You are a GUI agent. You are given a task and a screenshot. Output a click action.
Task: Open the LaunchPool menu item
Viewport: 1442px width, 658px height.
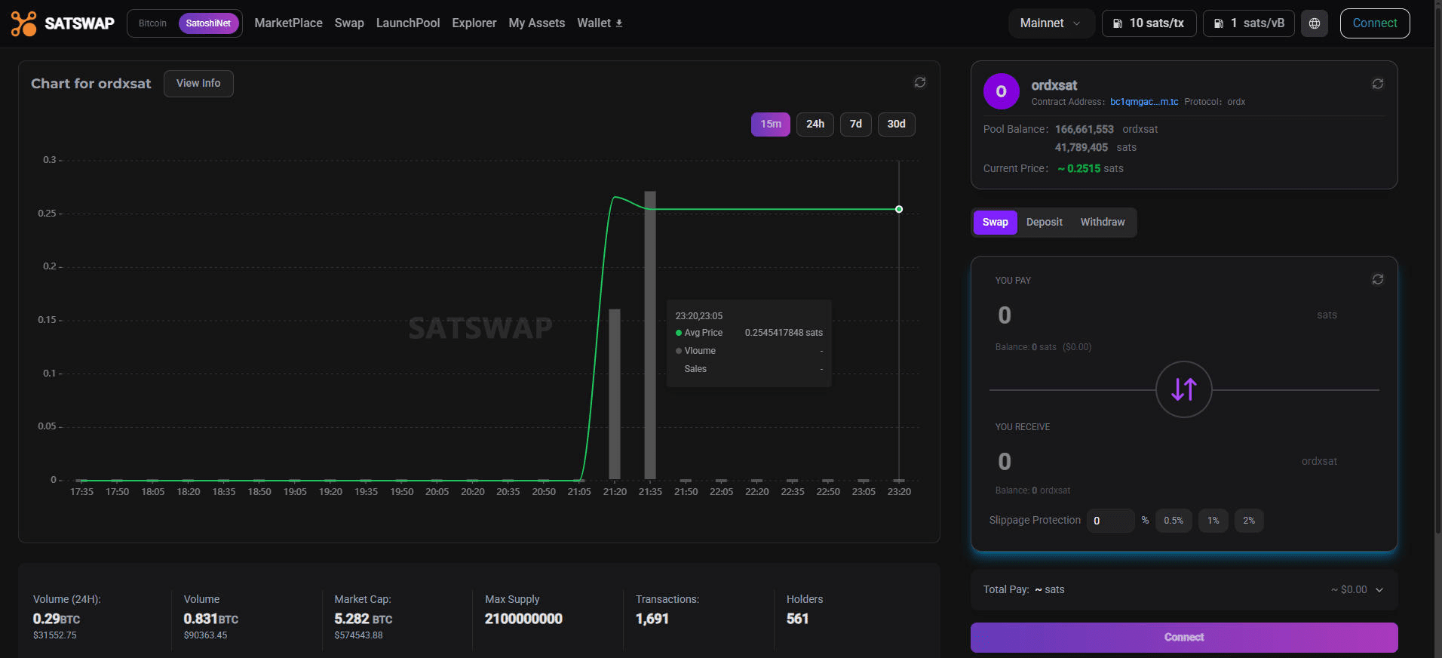point(407,23)
